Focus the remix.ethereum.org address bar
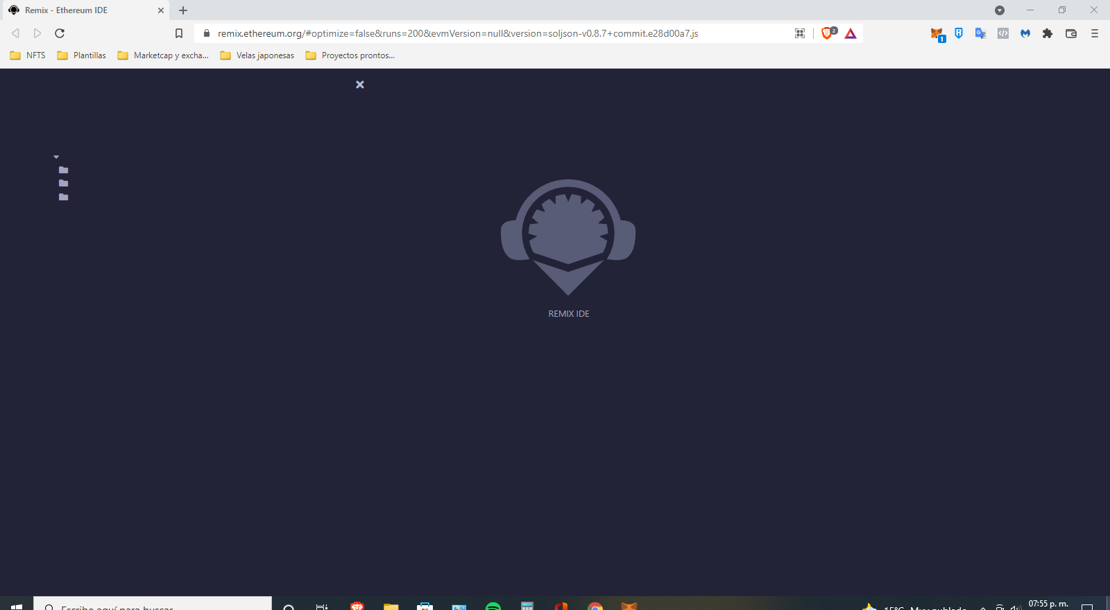 (x=458, y=33)
